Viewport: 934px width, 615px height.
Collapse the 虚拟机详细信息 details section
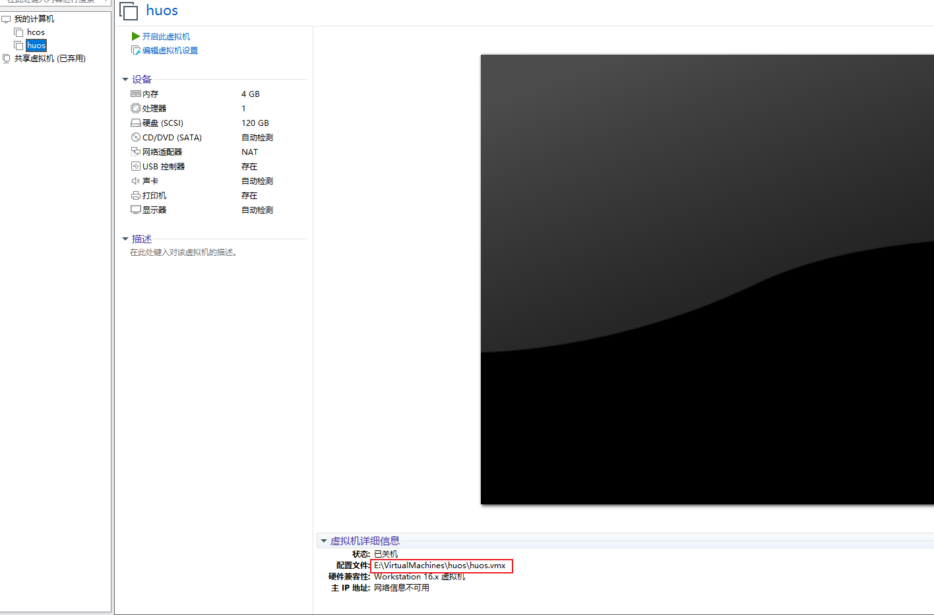(324, 541)
